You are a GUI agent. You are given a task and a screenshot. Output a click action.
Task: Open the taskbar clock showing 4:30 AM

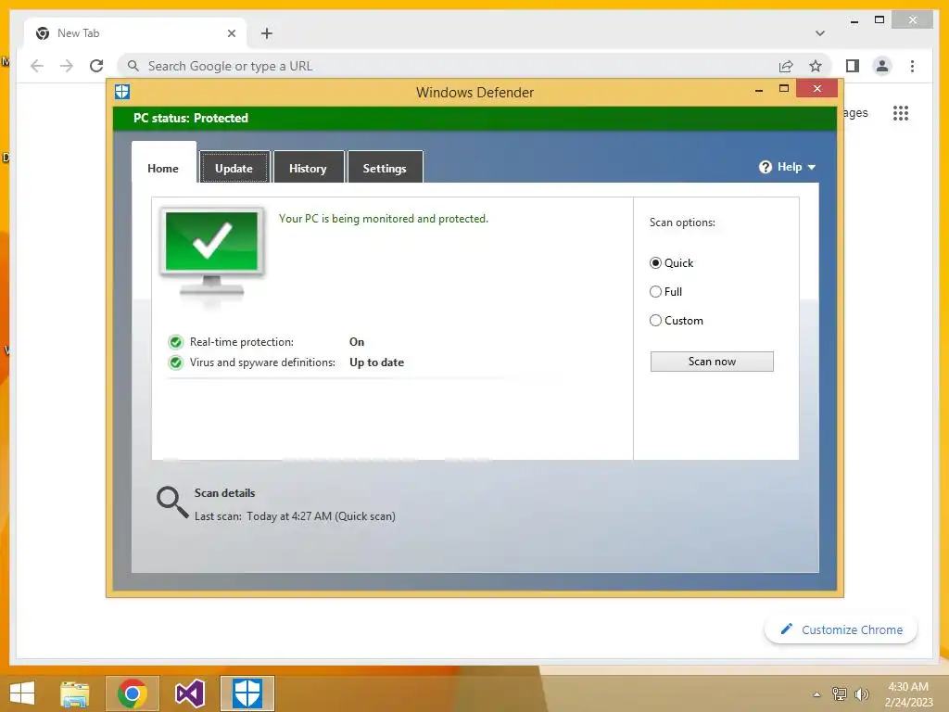coord(908,694)
